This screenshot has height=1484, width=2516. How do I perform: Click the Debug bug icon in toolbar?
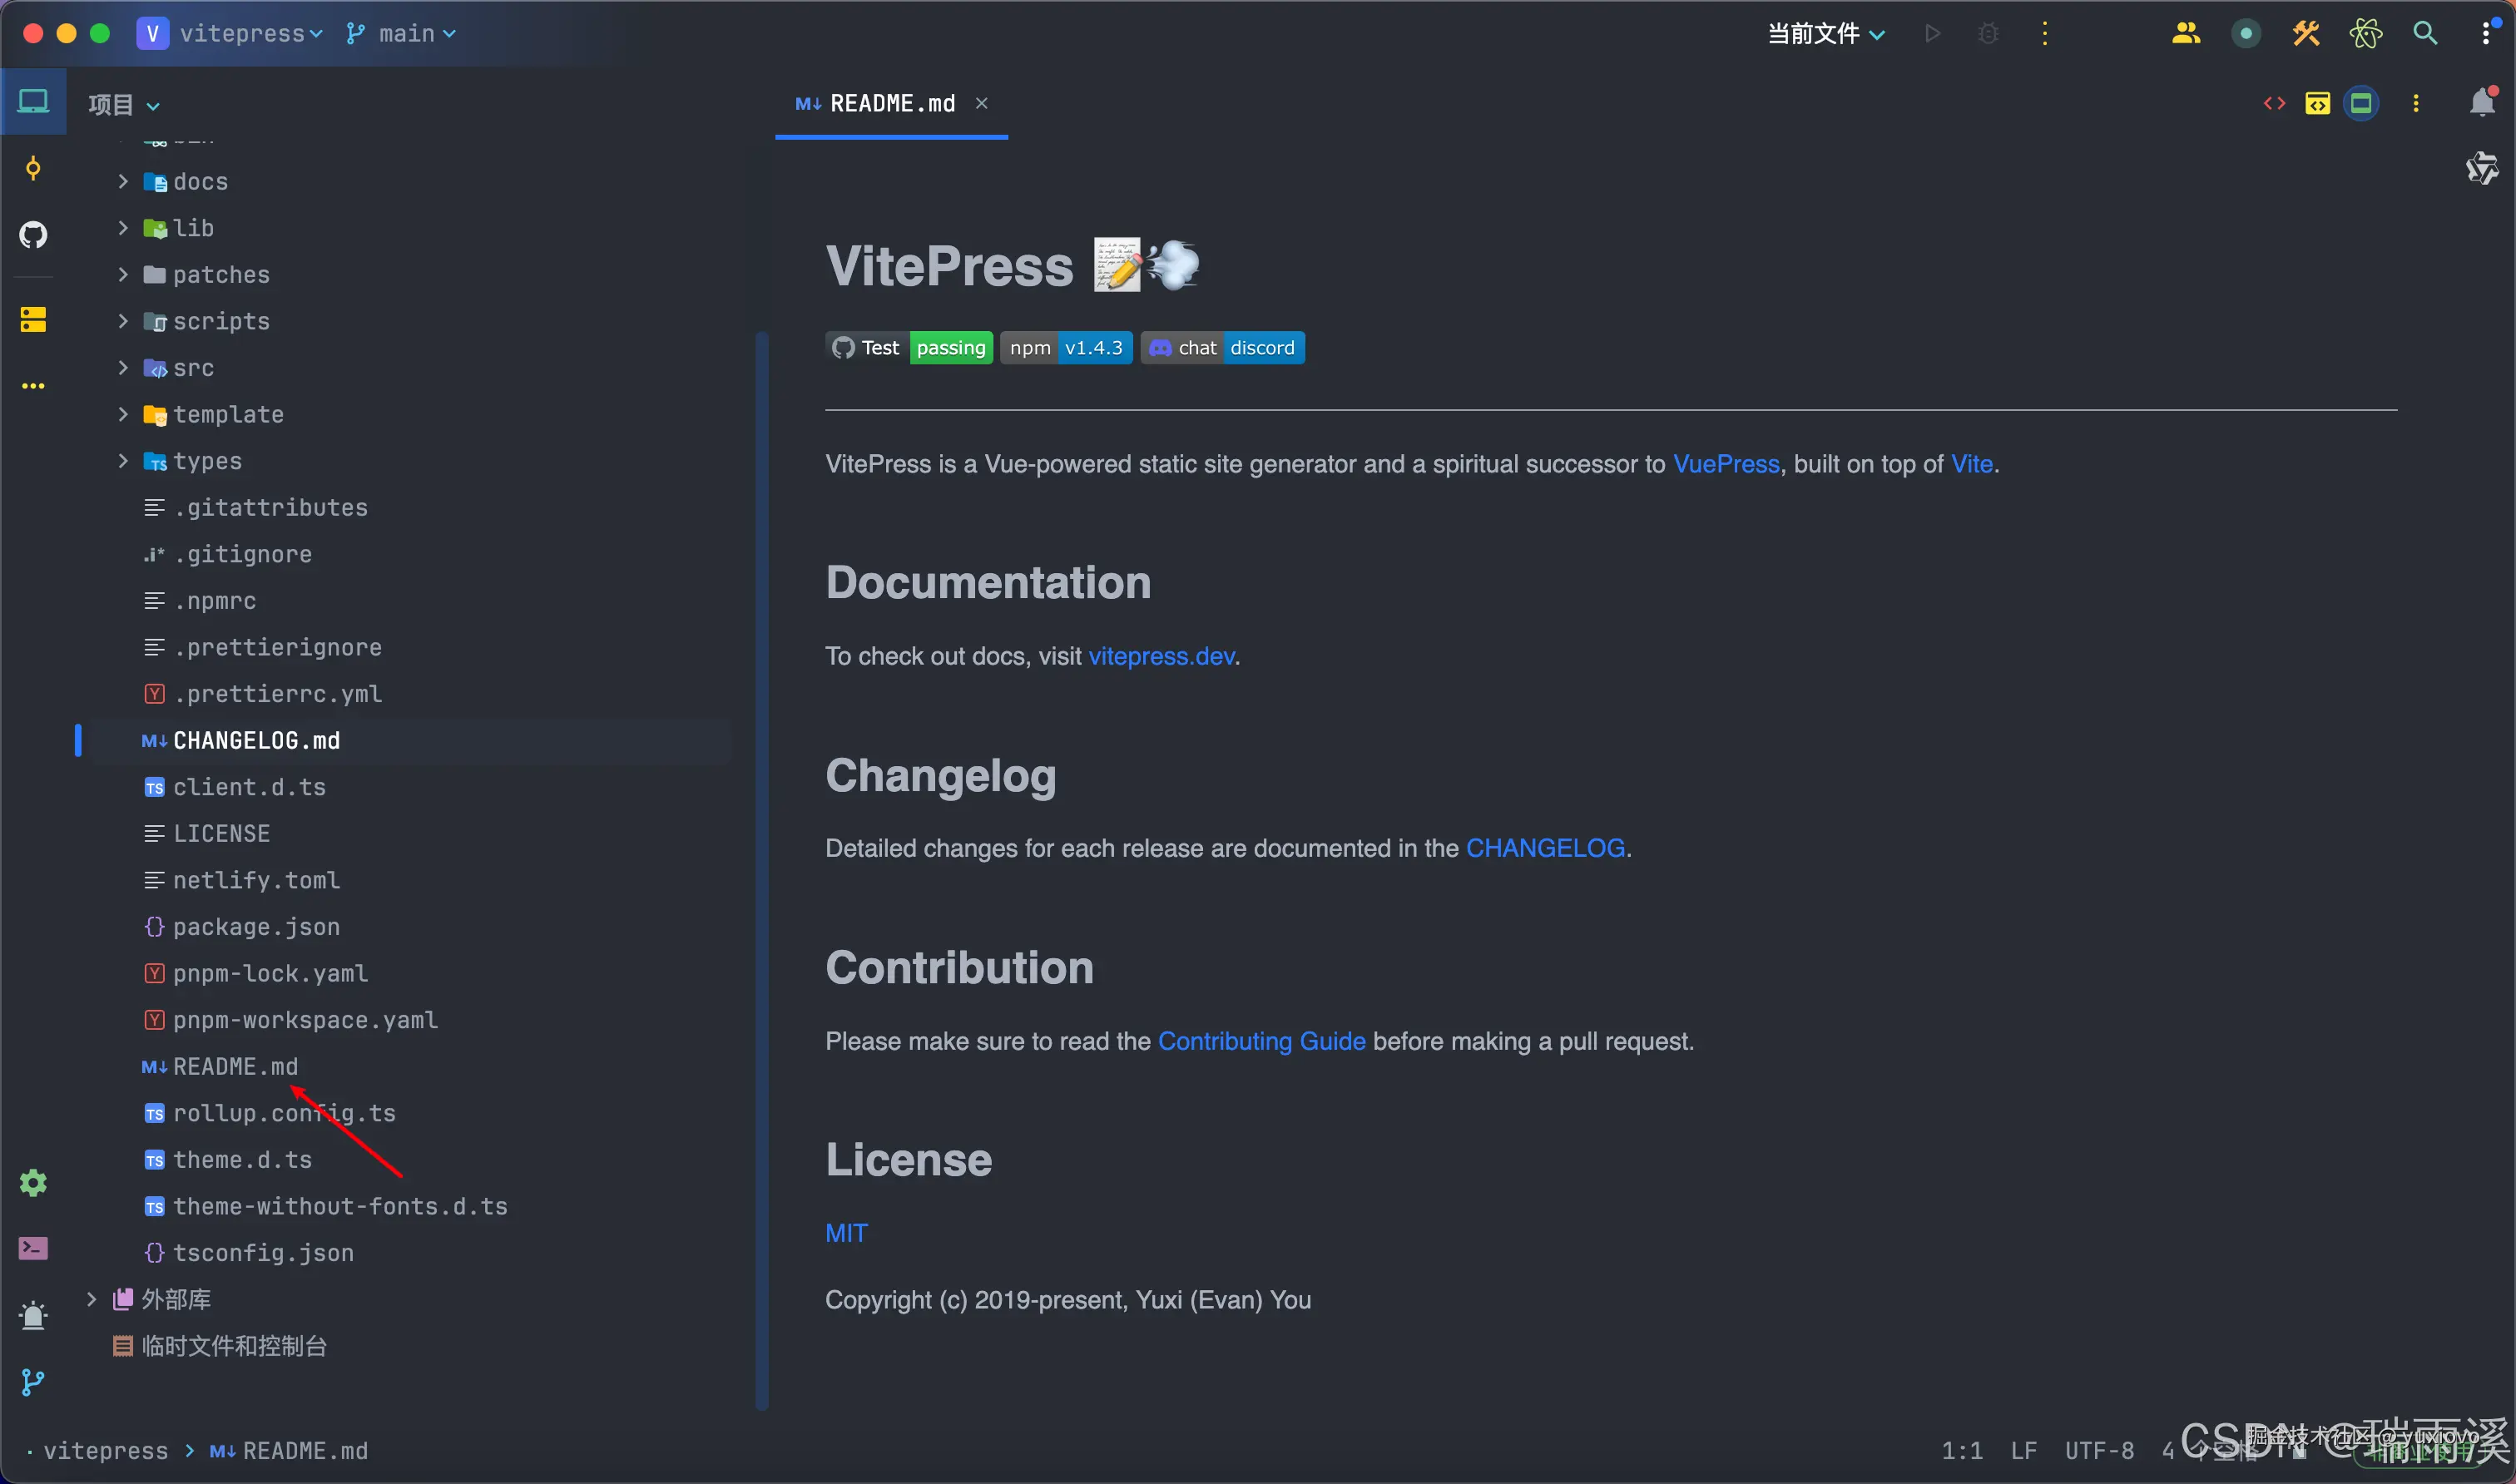[x=1988, y=33]
